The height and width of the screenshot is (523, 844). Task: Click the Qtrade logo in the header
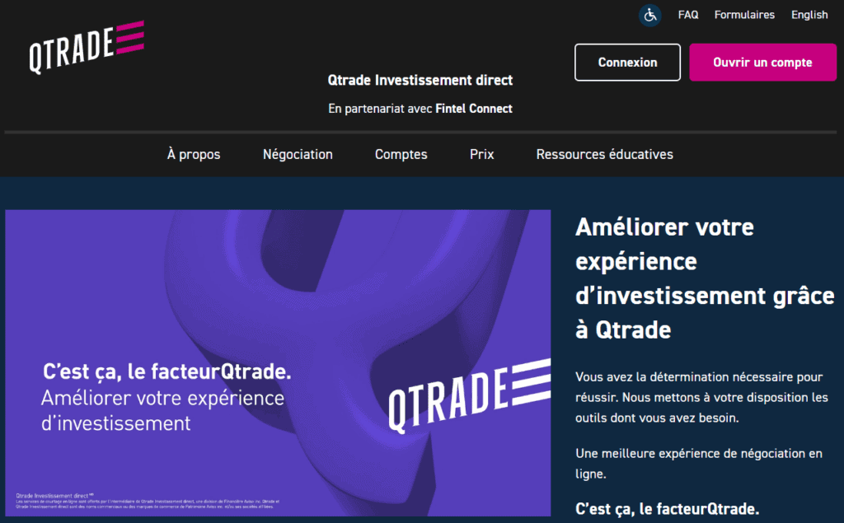click(86, 45)
